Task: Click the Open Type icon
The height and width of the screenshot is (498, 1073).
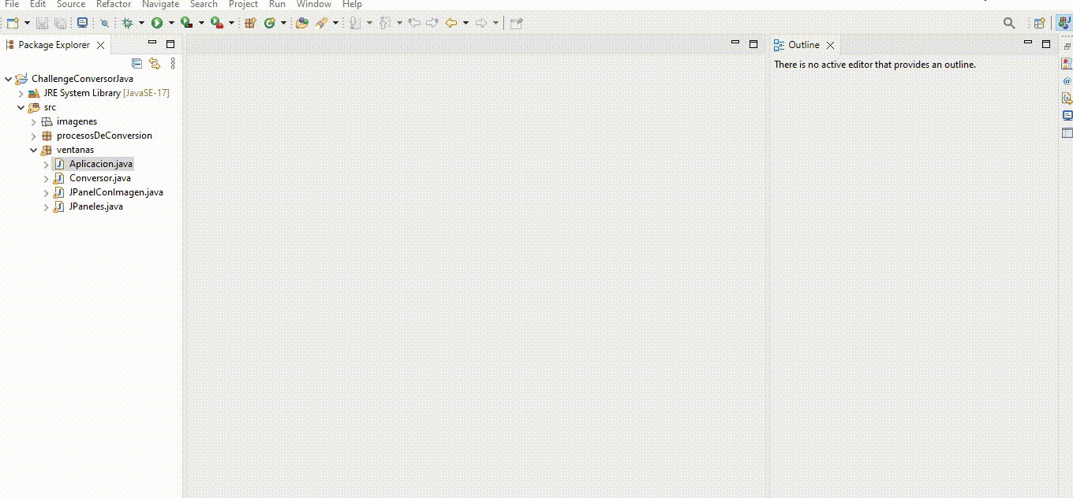Action: click(302, 23)
